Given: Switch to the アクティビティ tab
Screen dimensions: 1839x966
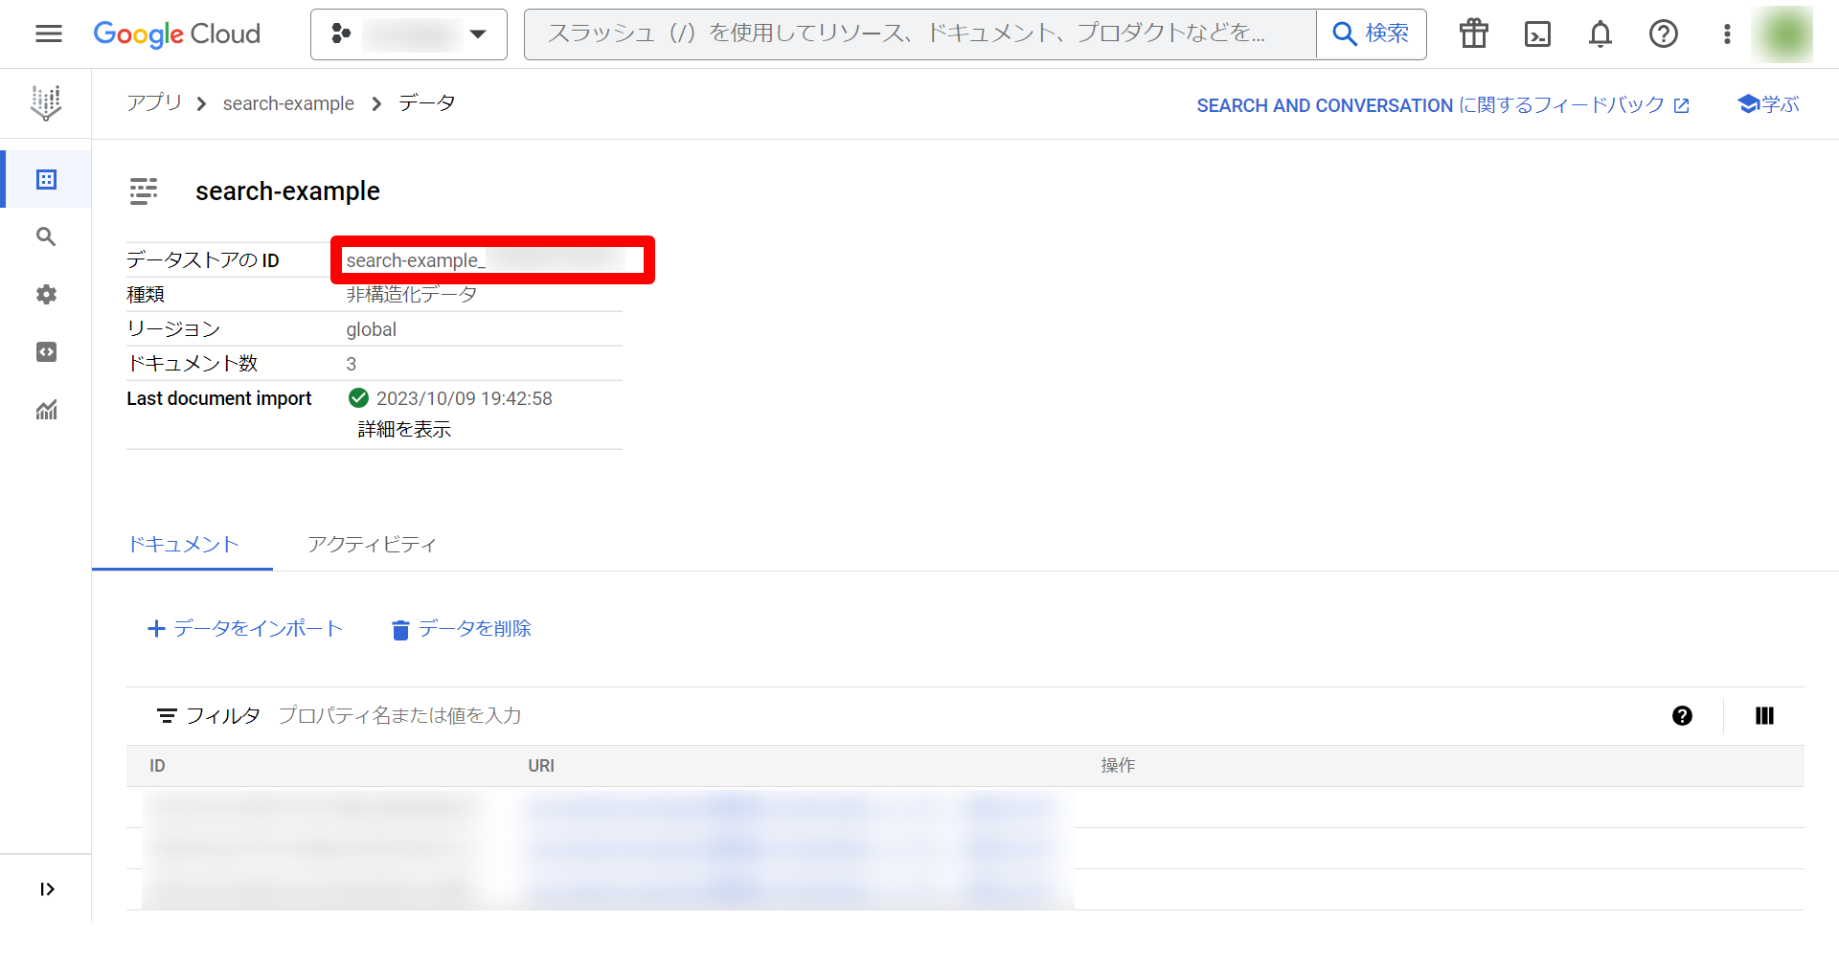Looking at the screenshot, I should pyautogui.click(x=372, y=544).
